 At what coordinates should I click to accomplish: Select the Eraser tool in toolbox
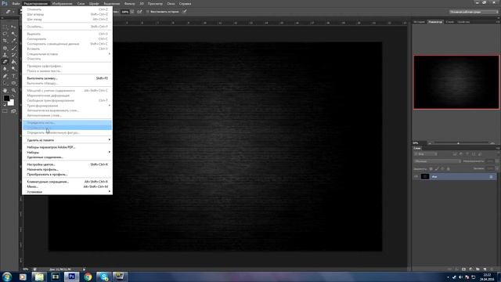pos(5,62)
